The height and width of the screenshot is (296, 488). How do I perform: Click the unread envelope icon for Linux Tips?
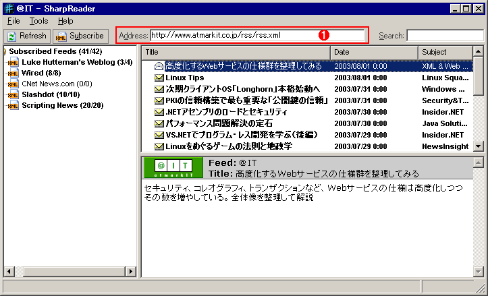click(x=159, y=78)
